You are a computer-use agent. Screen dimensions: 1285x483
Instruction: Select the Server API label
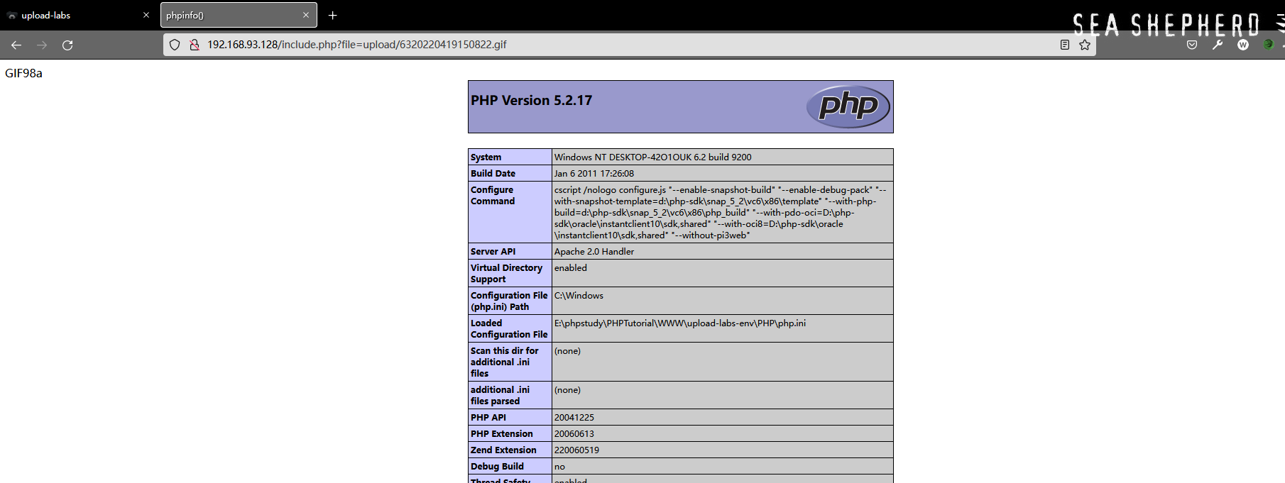[493, 252]
